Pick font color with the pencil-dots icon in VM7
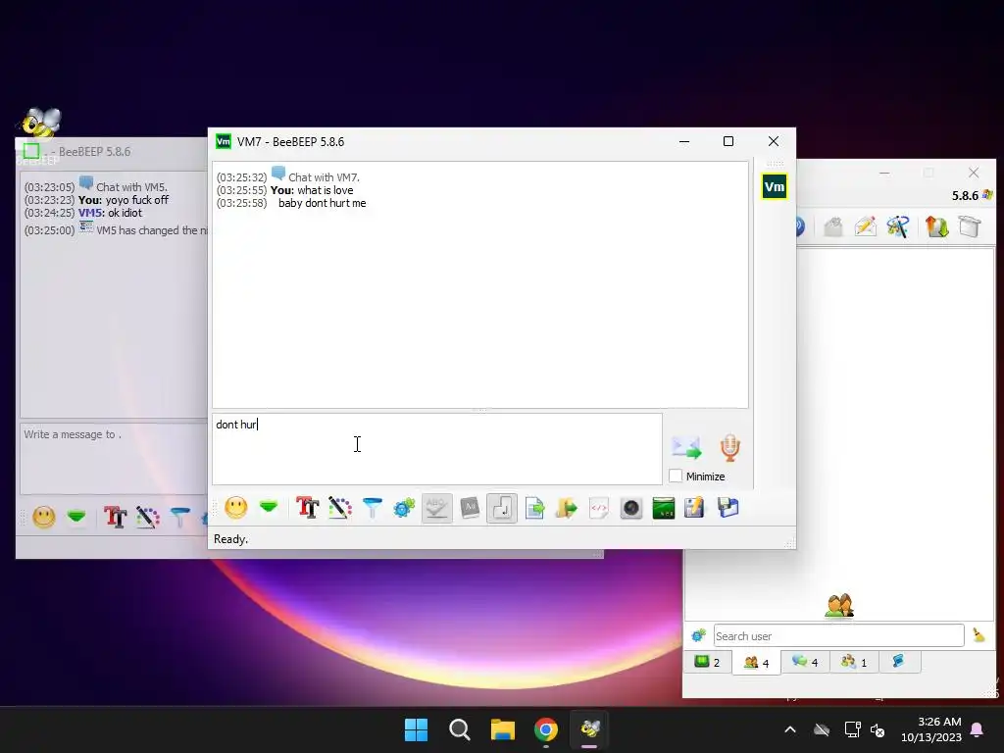1004x753 pixels. click(340, 508)
